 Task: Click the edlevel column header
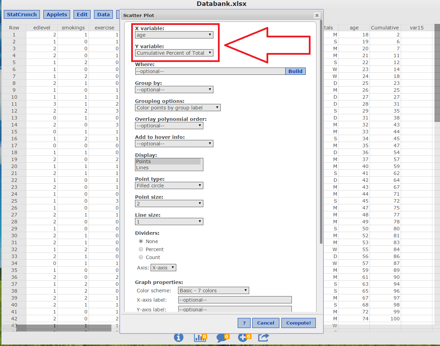[42, 28]
